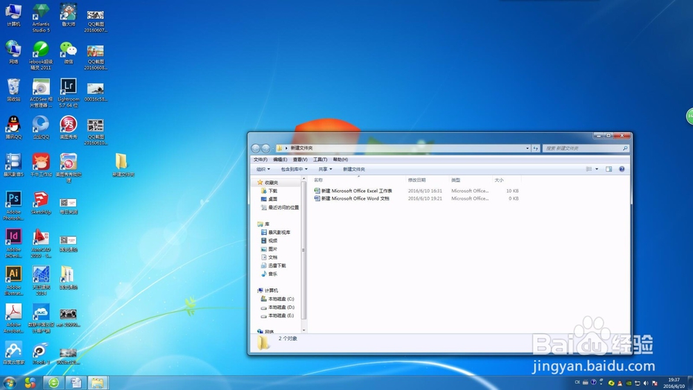Open the AutoCAD 2010 shortcut
693x390 pixels.
click(41, 243)
